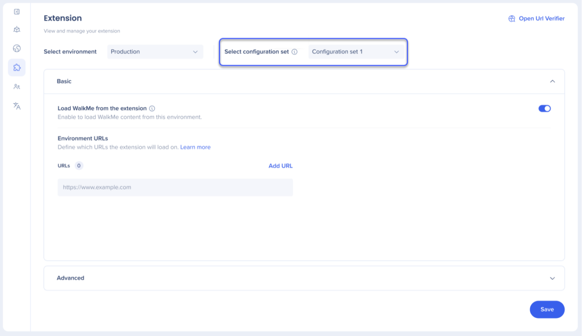
Task: Open the console panel icon at sidebar top
Action: tap(17, 11)
